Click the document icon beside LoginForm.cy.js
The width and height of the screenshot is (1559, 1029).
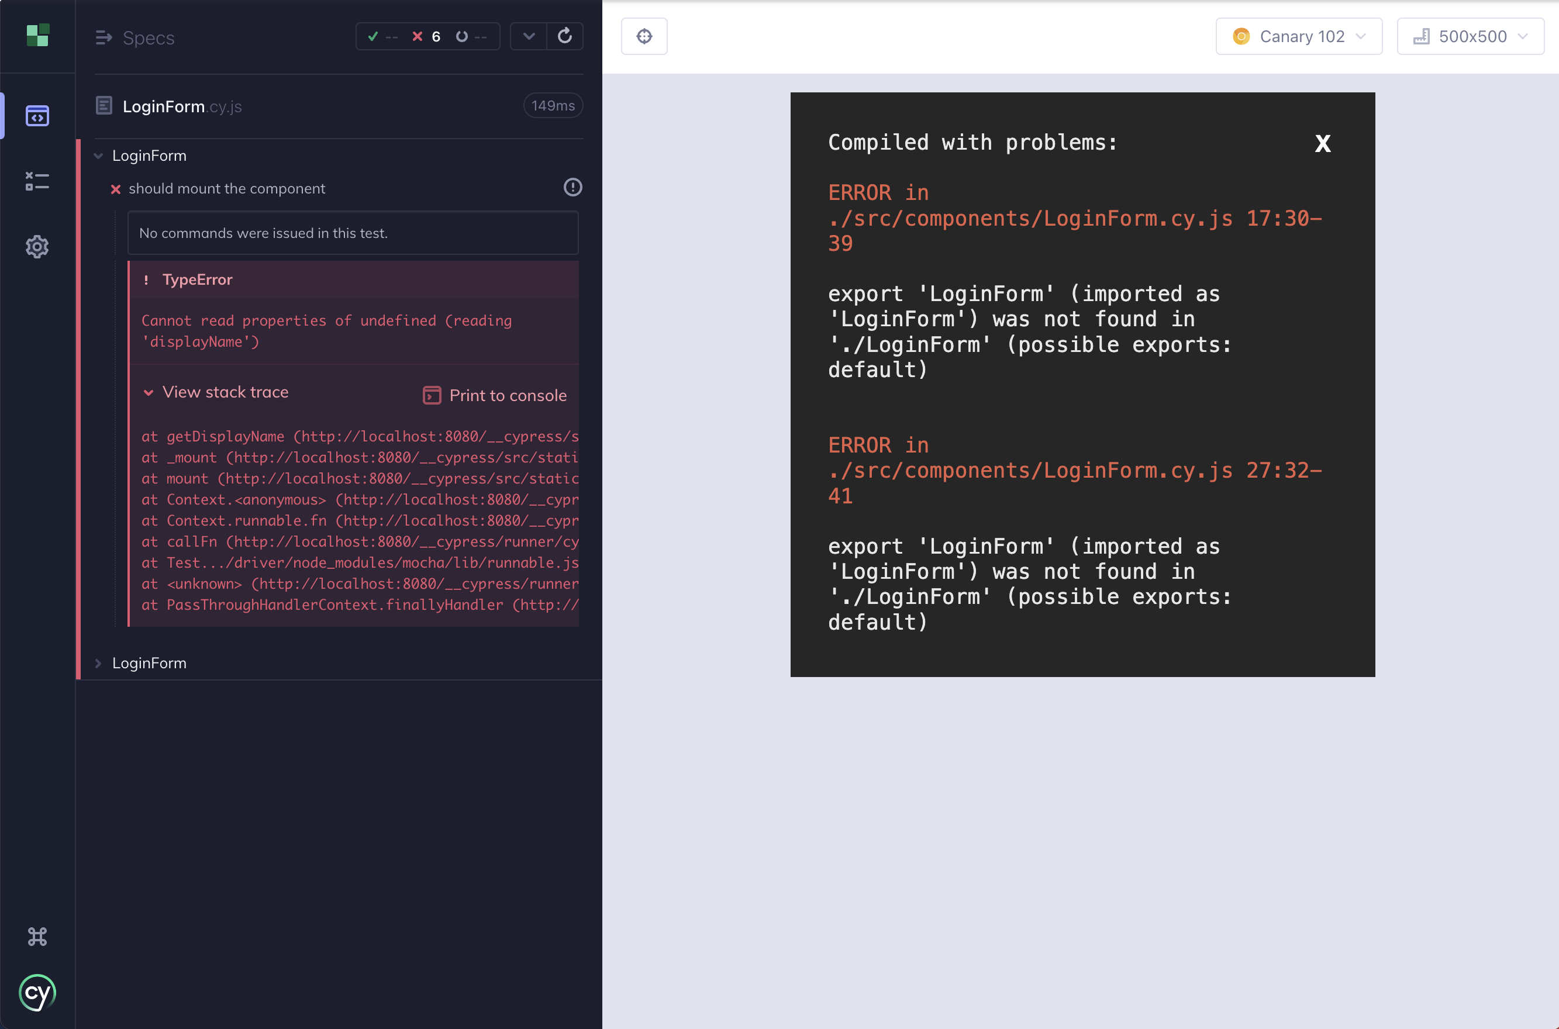pos(105,105)
